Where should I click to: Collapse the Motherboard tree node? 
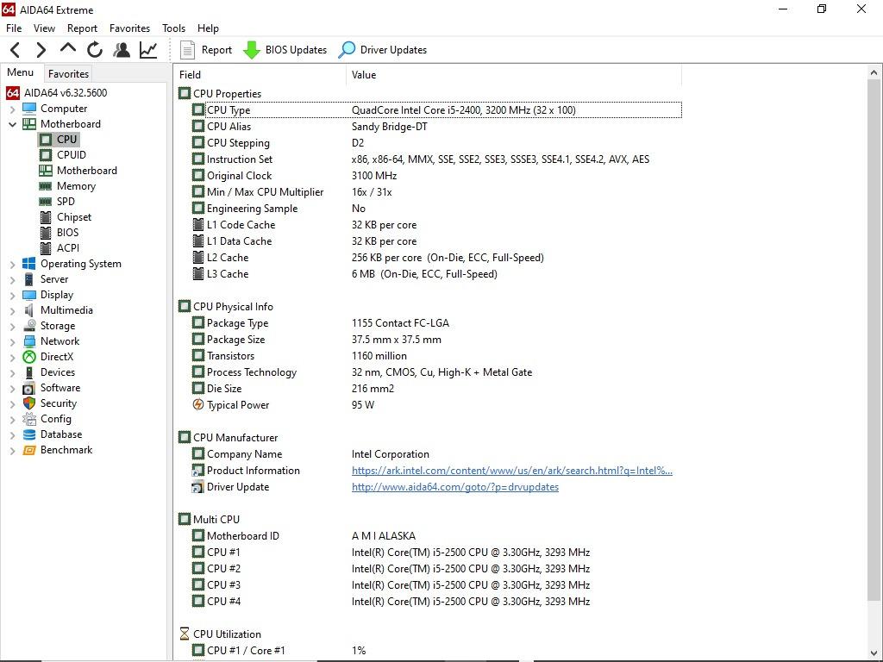point(13,124)
